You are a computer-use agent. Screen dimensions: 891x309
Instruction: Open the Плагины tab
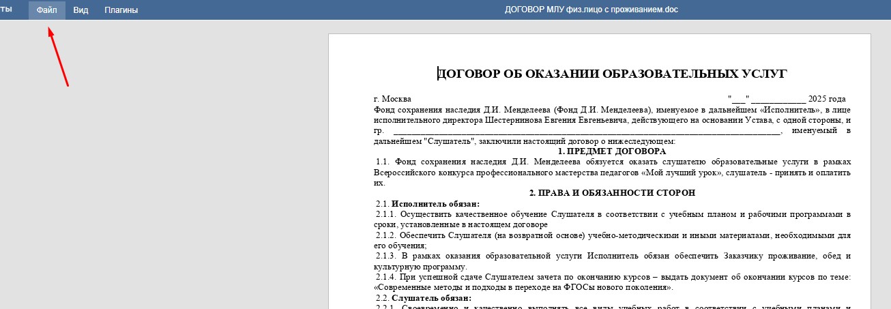(121, 10)
